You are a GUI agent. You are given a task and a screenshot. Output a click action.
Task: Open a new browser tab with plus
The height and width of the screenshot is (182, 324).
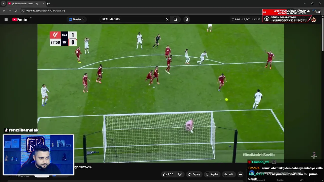pos(49,4)
